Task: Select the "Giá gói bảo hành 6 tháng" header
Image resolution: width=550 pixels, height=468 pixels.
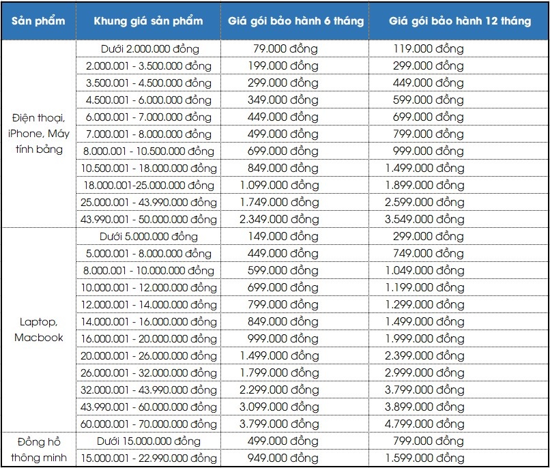Action: click(295, 21)
